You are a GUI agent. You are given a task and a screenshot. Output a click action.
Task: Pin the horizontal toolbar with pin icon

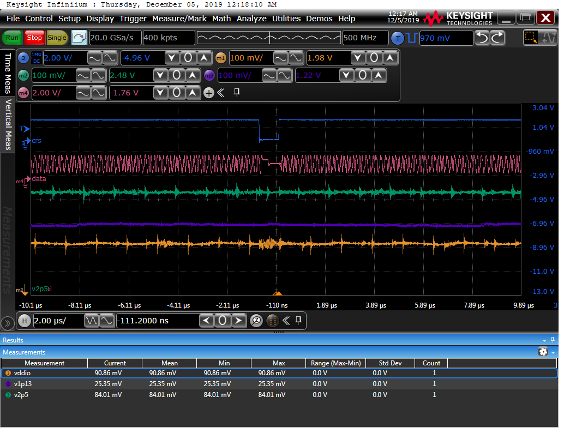298,320
